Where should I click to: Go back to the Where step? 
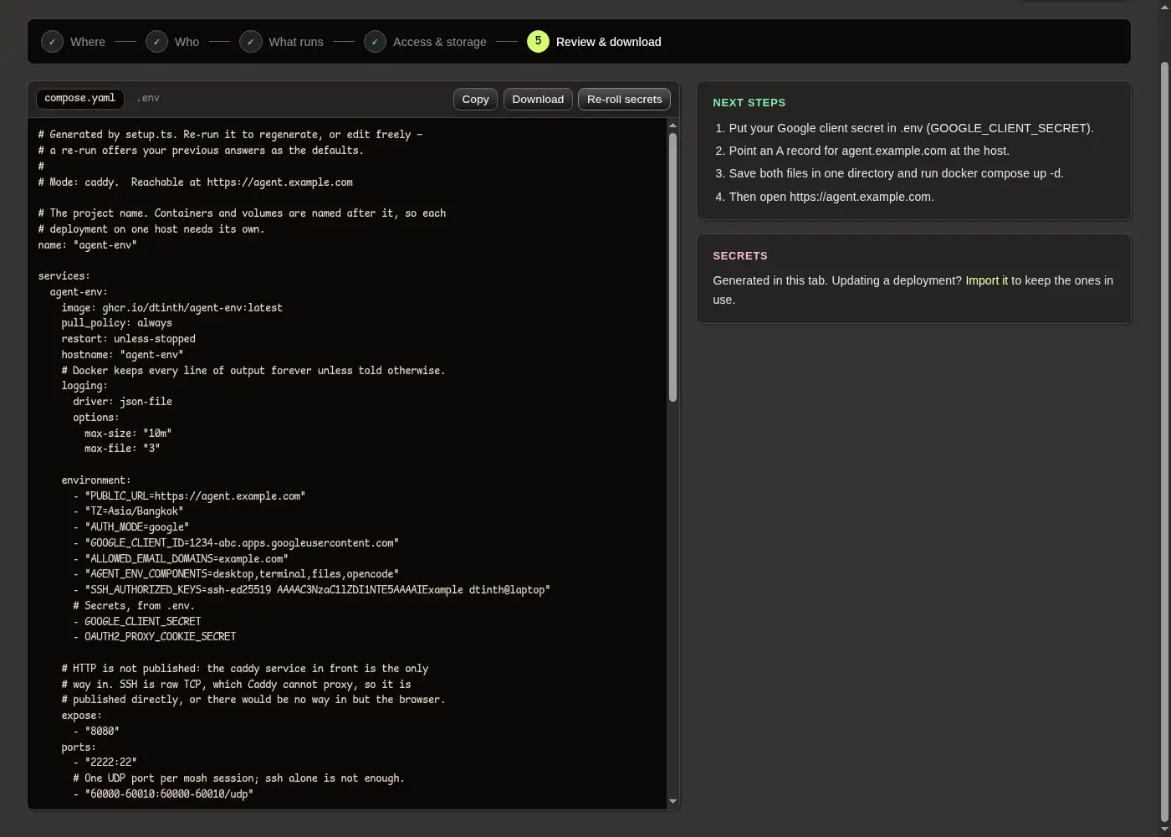(74, 42)
